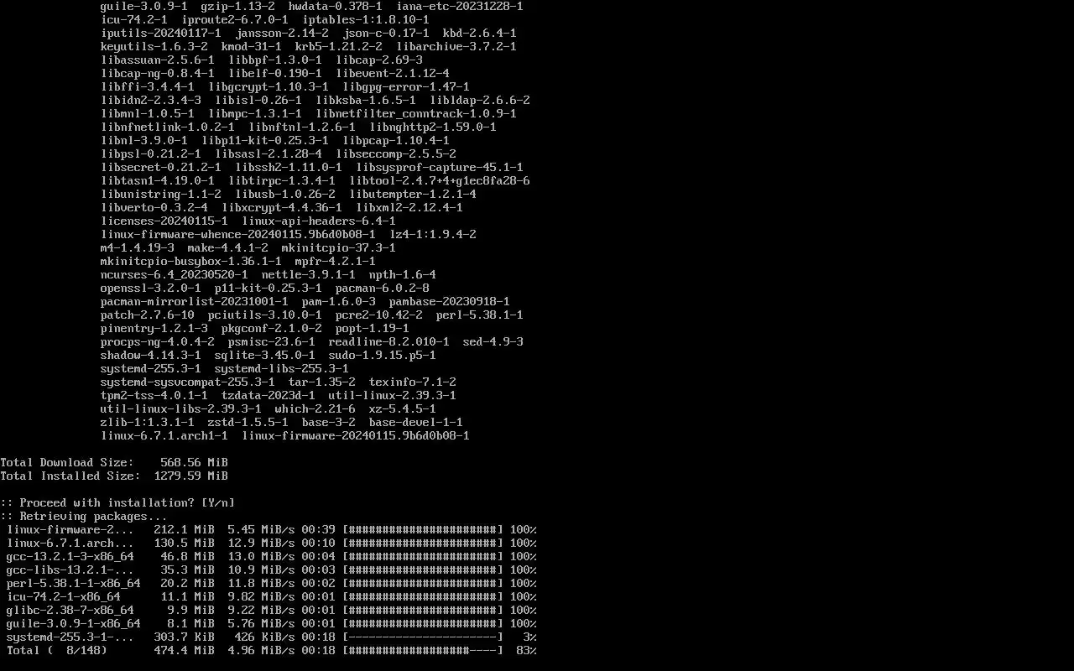Click the systemd-255.3-1 download progress bar
1074x671 pixels.
(x=423, y=637)
